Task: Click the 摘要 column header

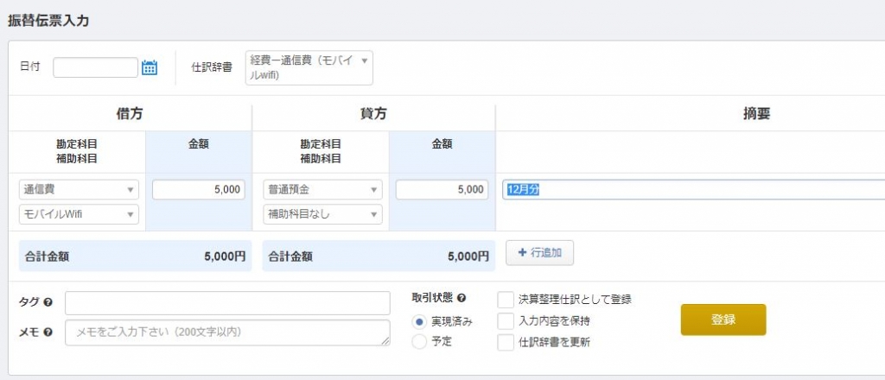Action: pos(757,114)
